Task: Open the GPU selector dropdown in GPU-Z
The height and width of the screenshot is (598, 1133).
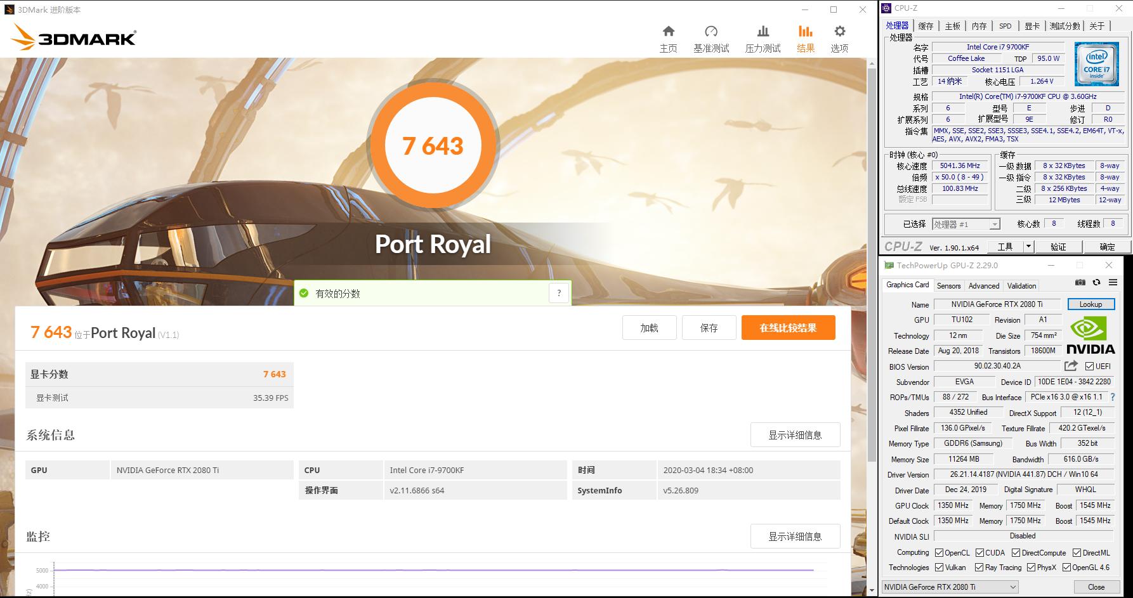Action: pyautogui.click(x=950, y=587)
